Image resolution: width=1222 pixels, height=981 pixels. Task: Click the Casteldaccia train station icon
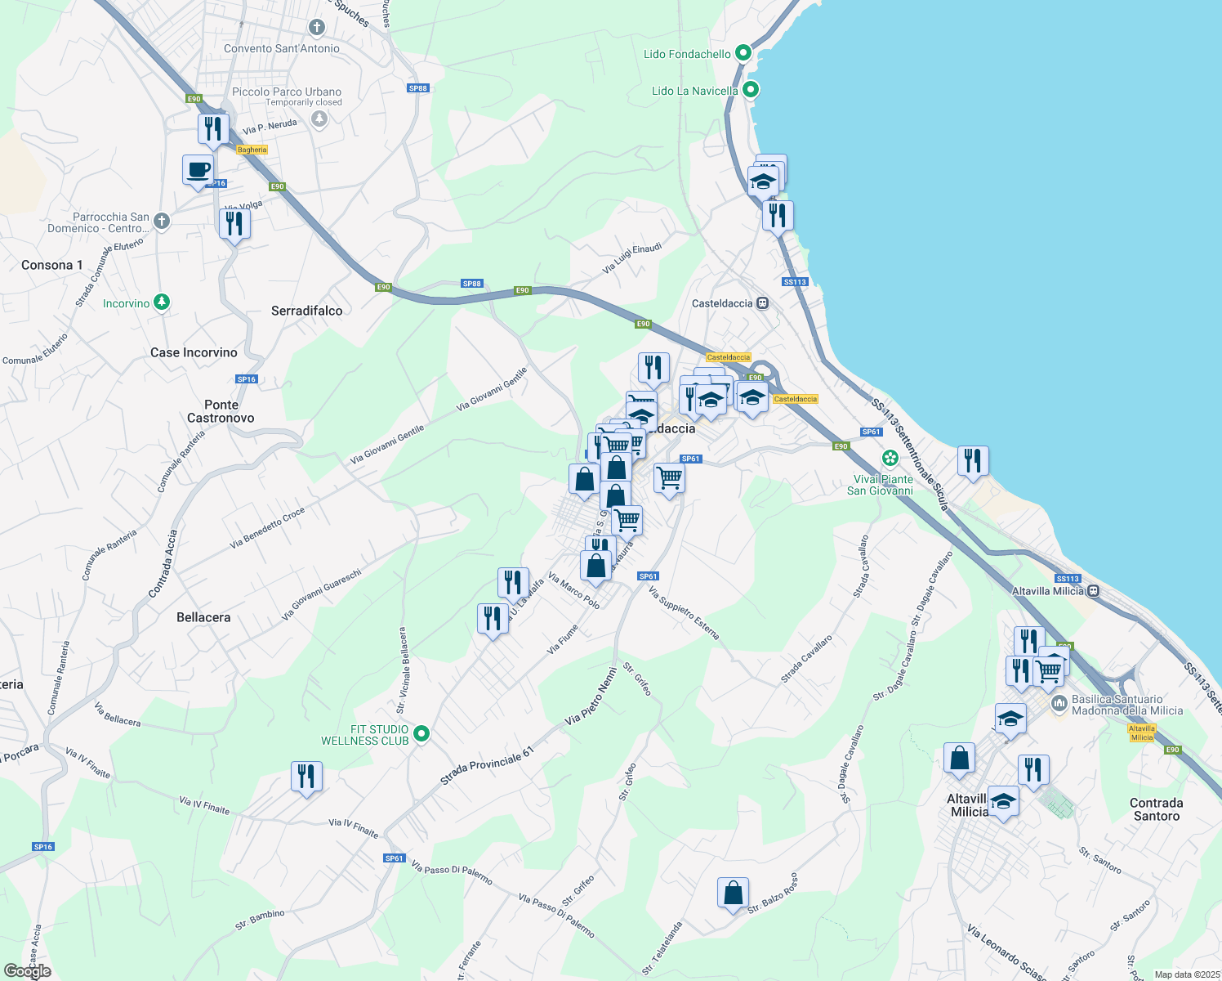coord(762,303)
